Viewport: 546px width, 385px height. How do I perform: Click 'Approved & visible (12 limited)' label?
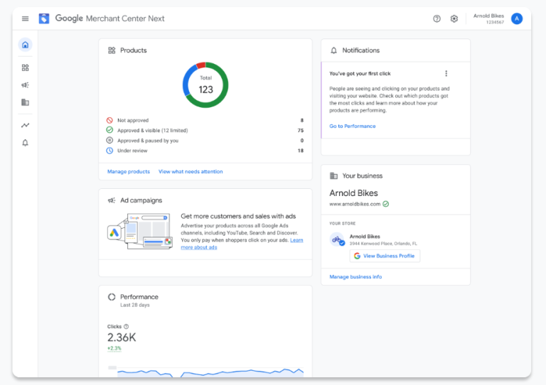pyautogui.click(x=153, y=131)
